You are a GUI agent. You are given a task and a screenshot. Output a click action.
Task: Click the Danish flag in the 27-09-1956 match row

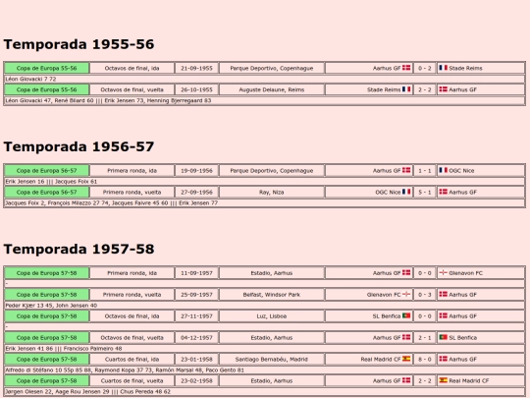443,192
